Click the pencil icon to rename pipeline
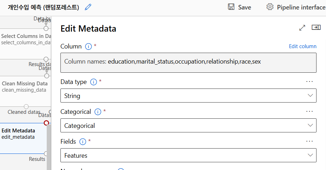The width and height of the screenshot is (326, 170). (88, 7)
